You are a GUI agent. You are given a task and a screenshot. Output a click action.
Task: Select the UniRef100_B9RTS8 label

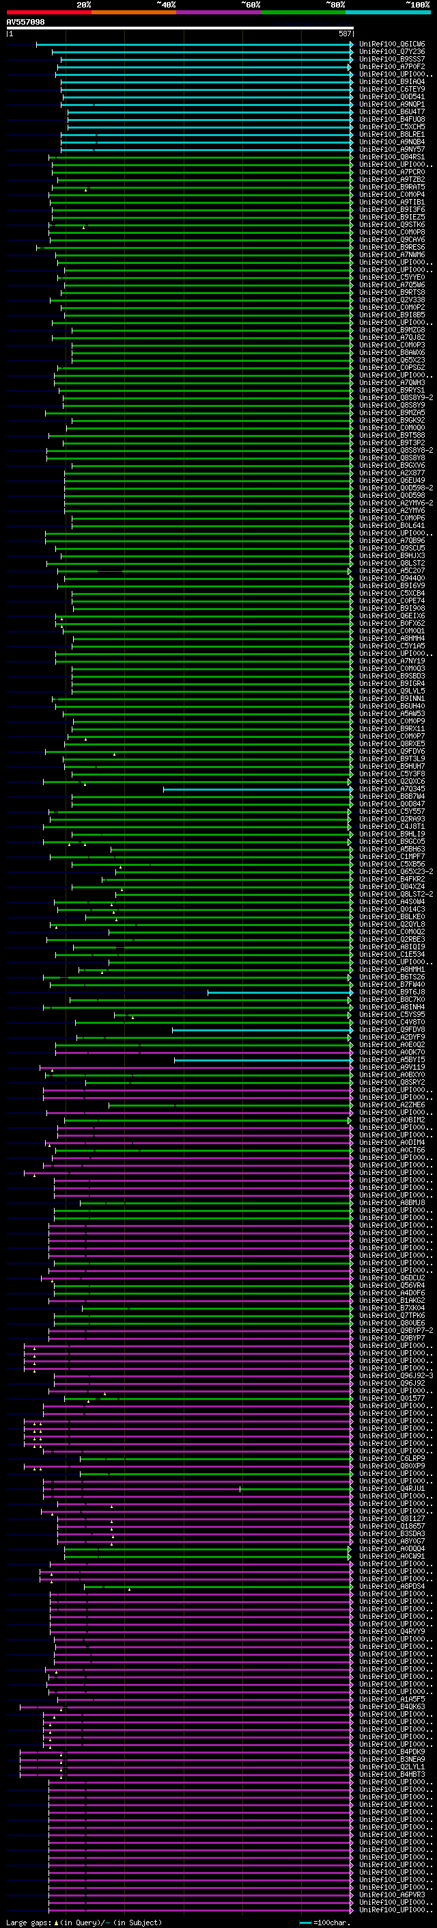point(392,293)
